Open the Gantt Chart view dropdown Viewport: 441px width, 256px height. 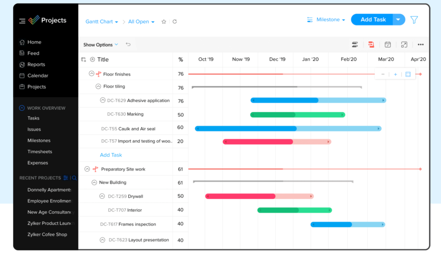(102, 22)
